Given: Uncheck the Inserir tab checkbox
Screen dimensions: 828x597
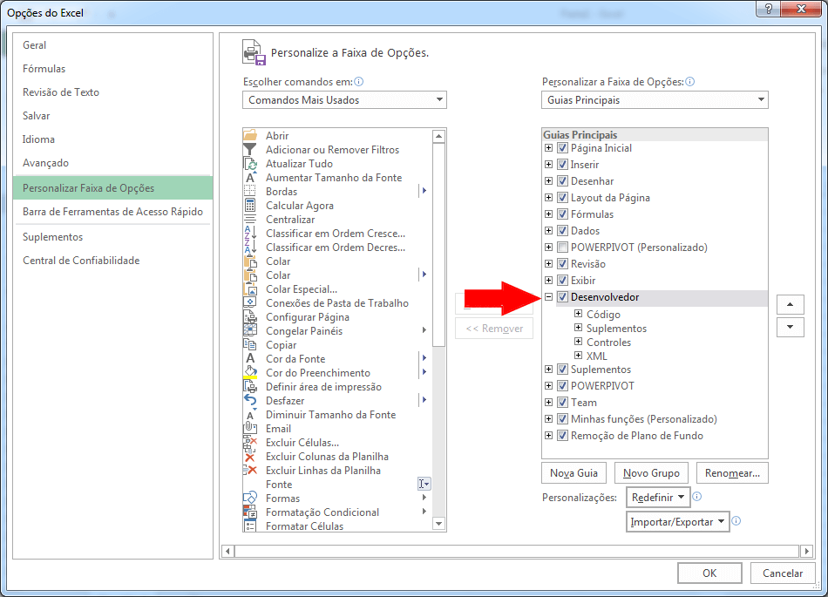Looking at the screenshot, I should 562,164.
